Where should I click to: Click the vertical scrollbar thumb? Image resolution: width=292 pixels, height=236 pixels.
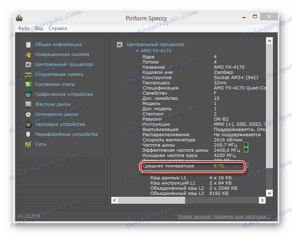click(x=269, y=106)
